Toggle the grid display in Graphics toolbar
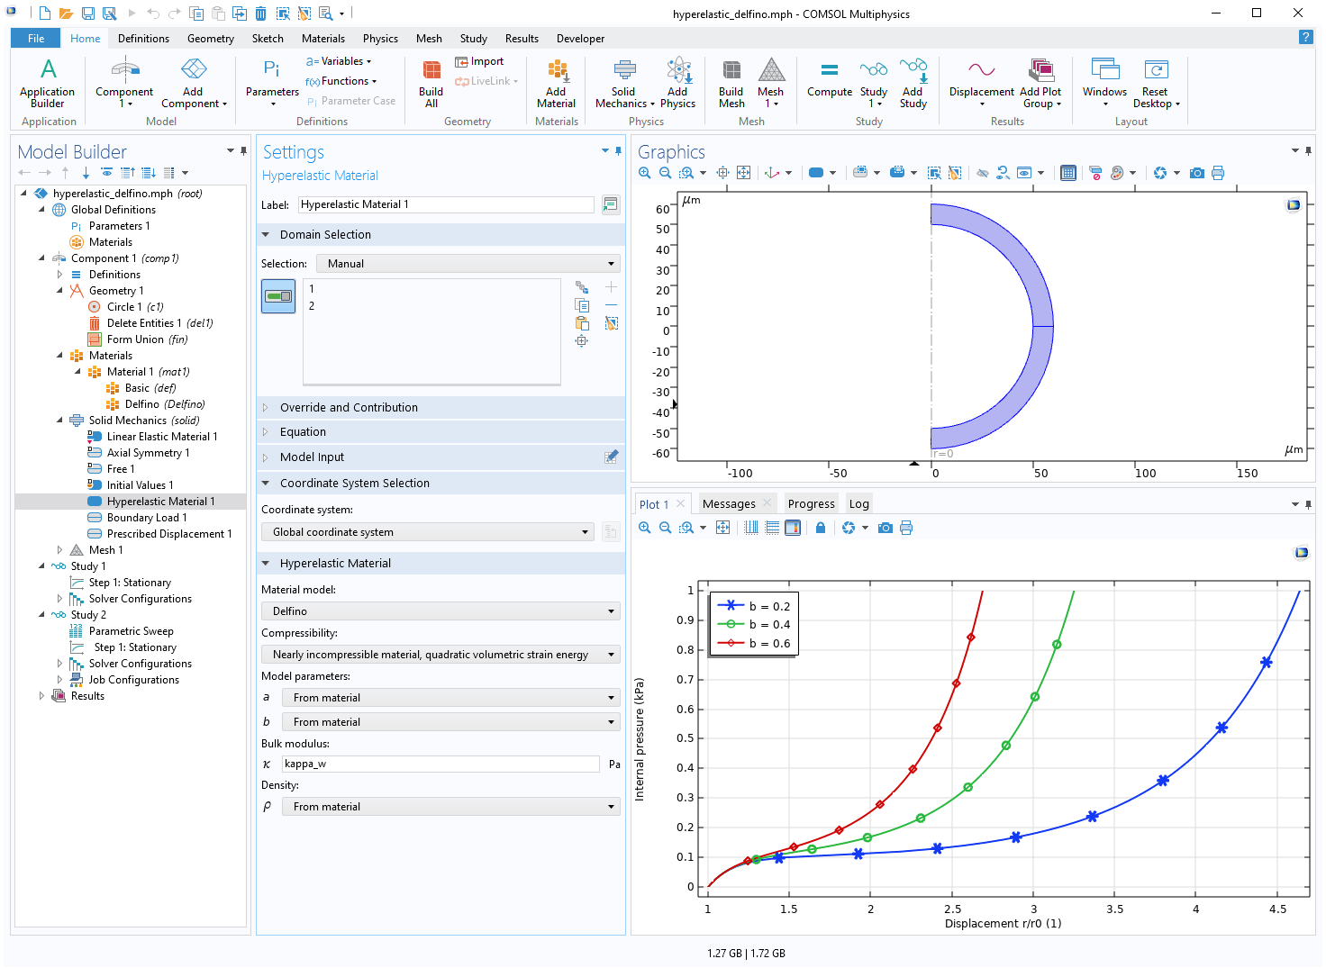 (x=1067, y=173)
